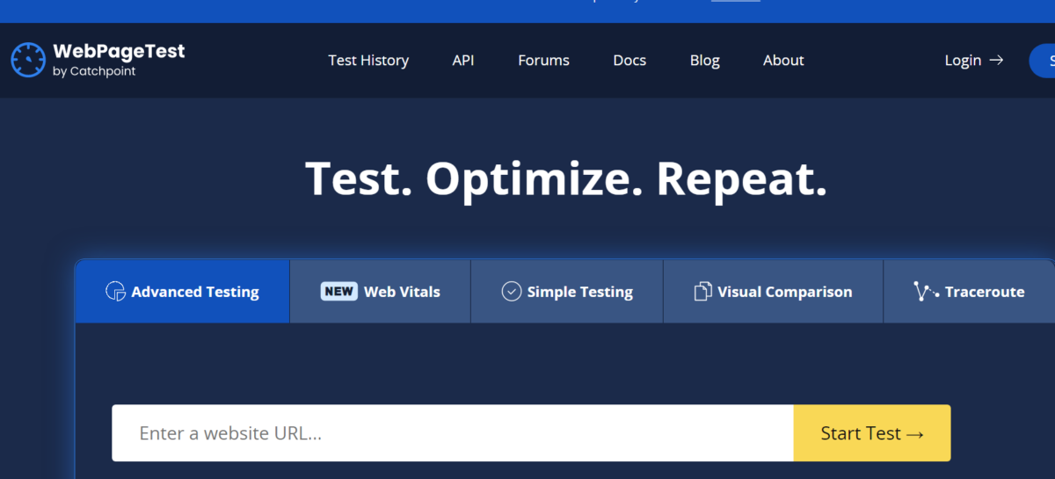Open the Docs page
The width and height of the screenshot is (1055, 479).
629,60
